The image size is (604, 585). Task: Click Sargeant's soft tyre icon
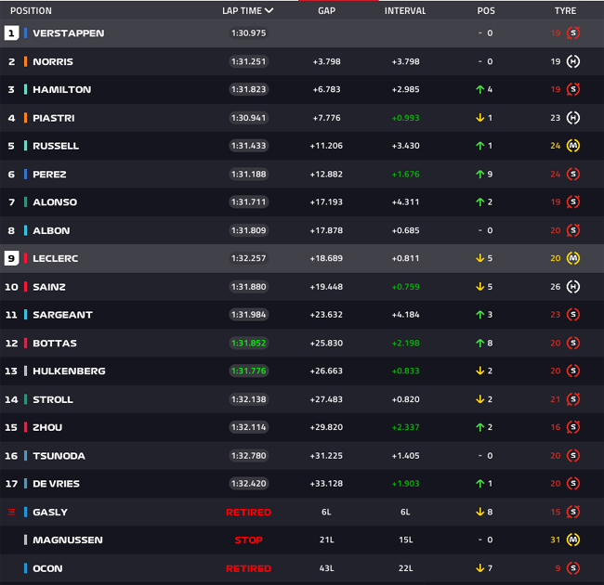pyautogui.click(x=573, y=315)
